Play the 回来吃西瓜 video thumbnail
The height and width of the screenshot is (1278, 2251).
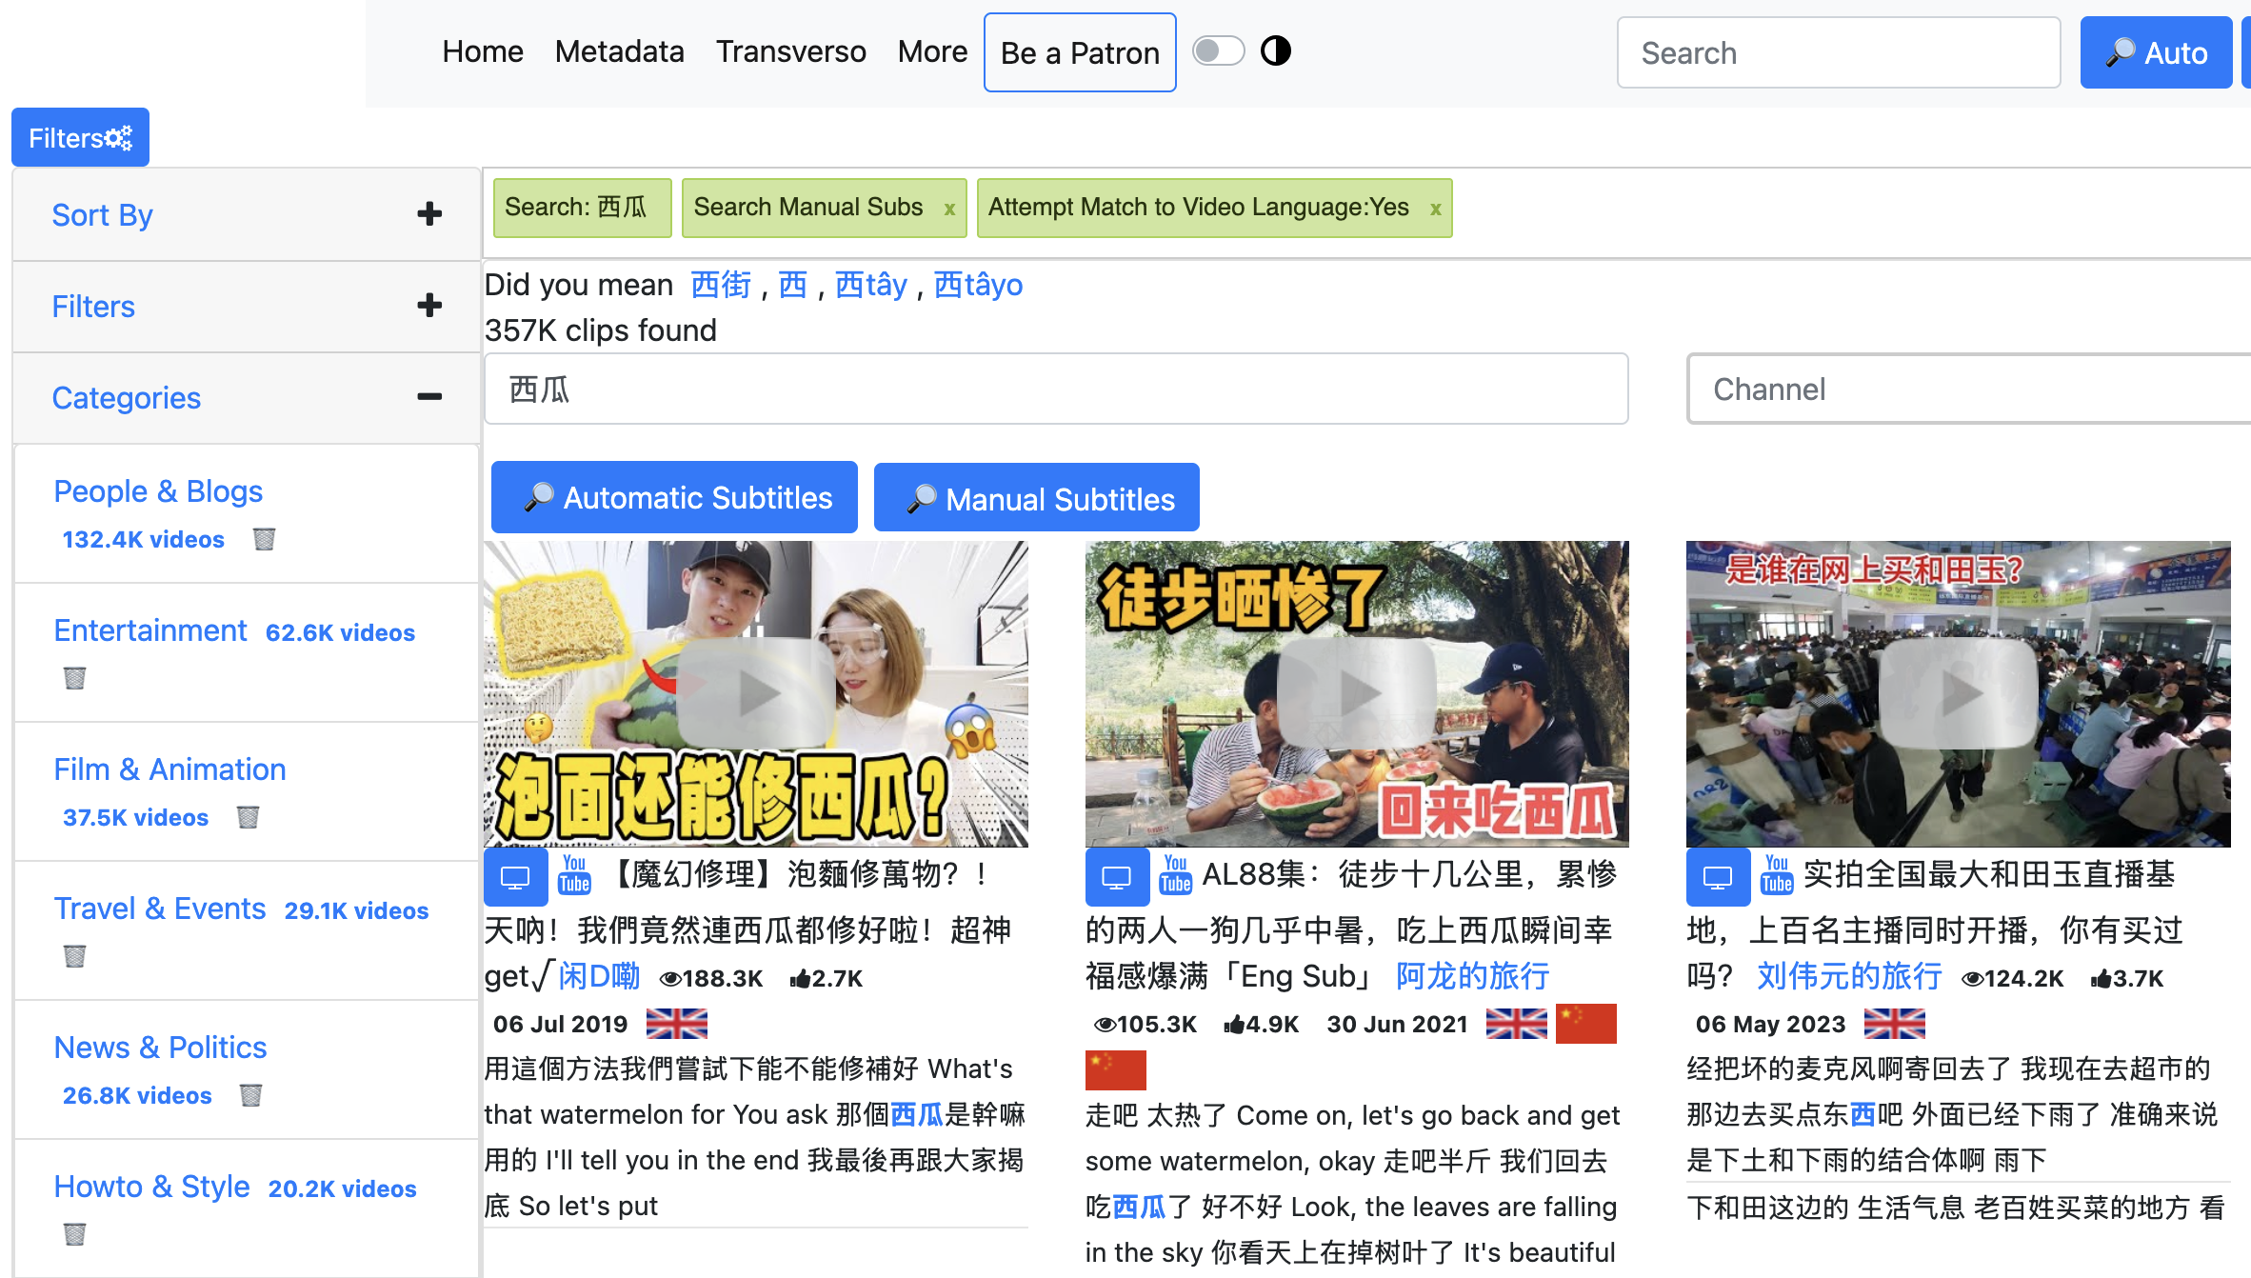[x=1356, y=693]
